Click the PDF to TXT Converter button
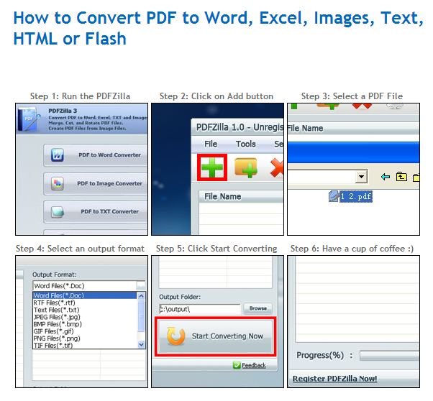The width and height of the screenshot is (433, 401). pos(96,211)
